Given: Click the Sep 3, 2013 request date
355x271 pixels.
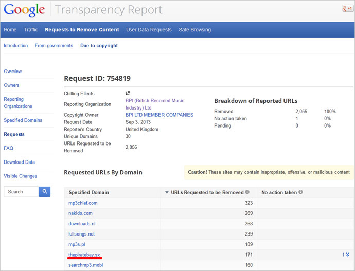Looking at the screenshot, I should (138, 122).
